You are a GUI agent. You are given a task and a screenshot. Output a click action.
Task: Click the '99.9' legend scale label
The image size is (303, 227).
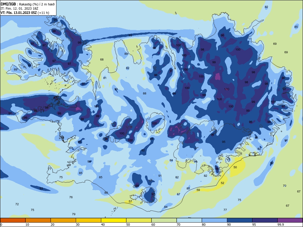point(280,225)
